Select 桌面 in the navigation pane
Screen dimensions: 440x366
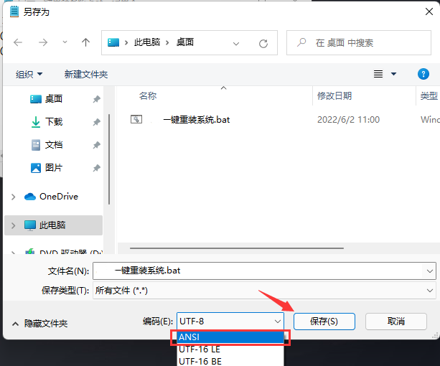tap(54, 99)
